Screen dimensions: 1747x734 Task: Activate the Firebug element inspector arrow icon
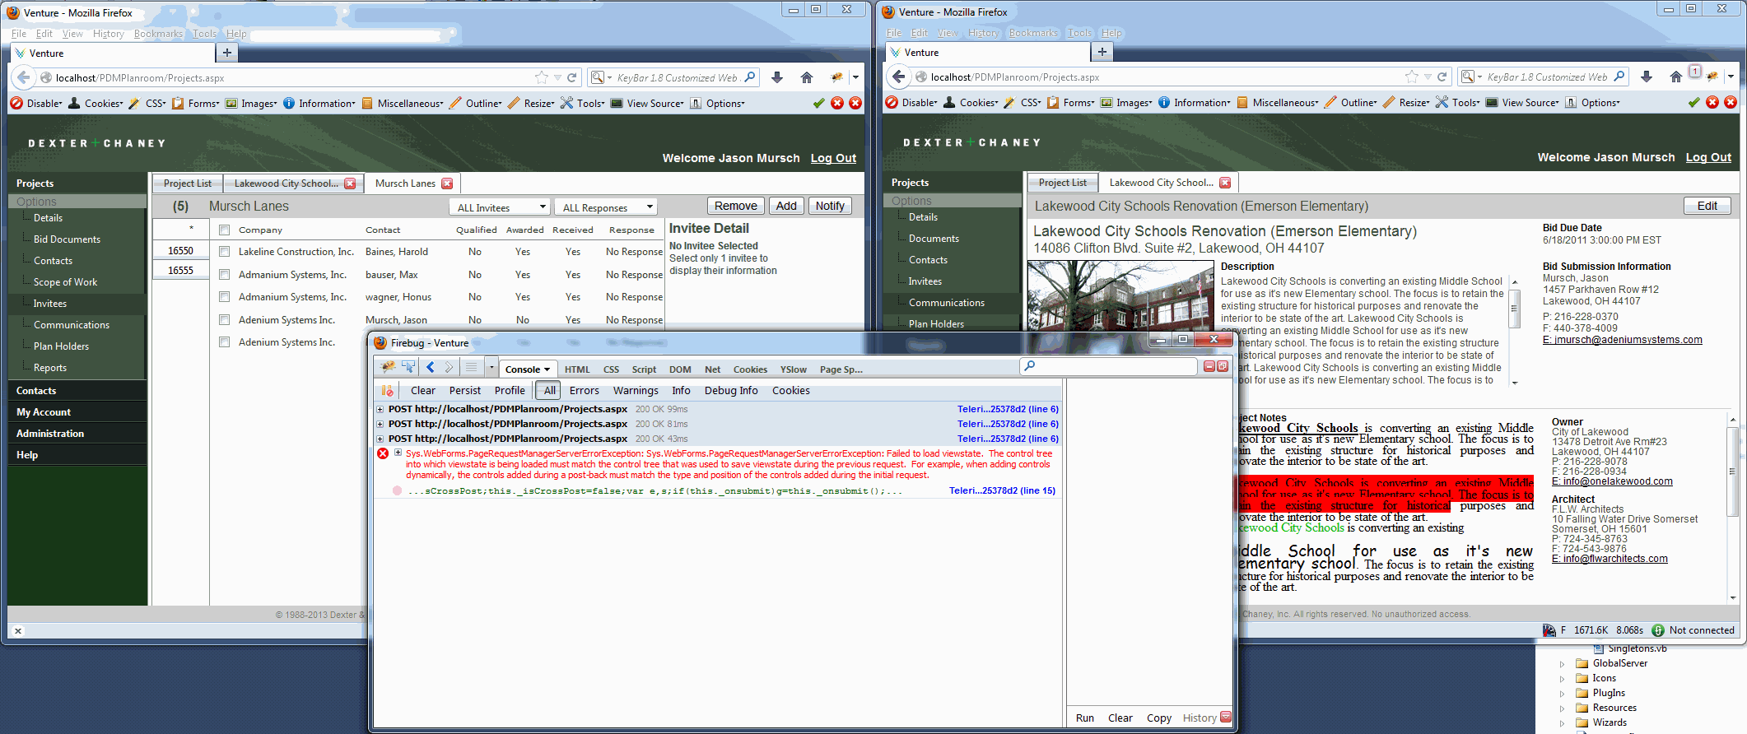(408, 367)
